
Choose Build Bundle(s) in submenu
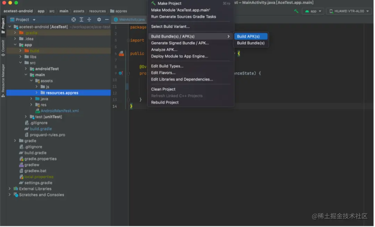(x=251, y=43)
